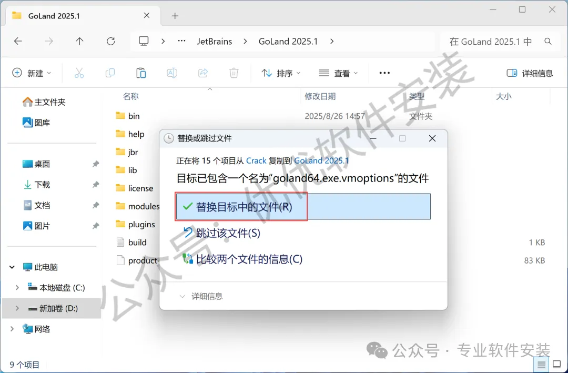Click the chevron after GoLand 2025.1 in path
Image resolution: width=568 pixels, height=373 pixels.
coord(332,42)
